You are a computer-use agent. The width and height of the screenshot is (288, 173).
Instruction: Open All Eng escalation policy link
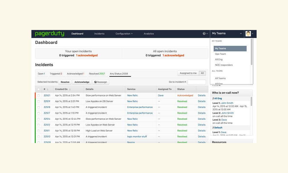(218, 98)
